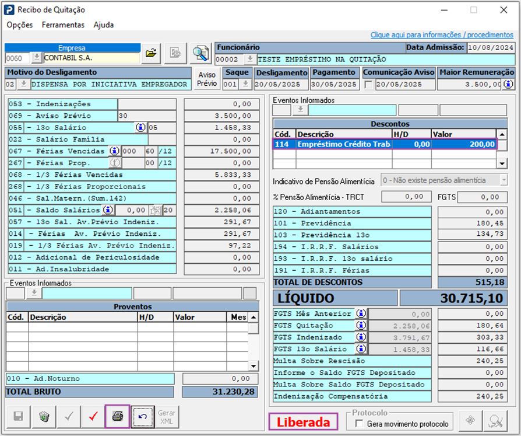521x436 pixels.
Task: Click the value '200,00' in Descontos table
Action: click(482, 144)
